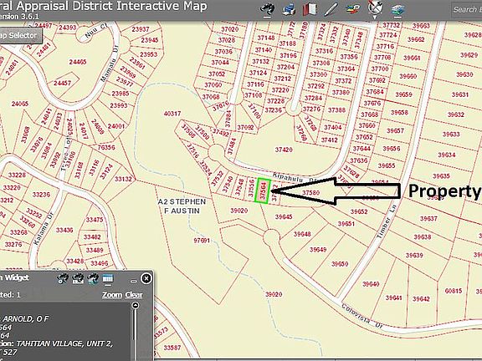Screen dimensions: 482x361
Task: Click first binoculars icon in search widget
Action: pos(63,279)
